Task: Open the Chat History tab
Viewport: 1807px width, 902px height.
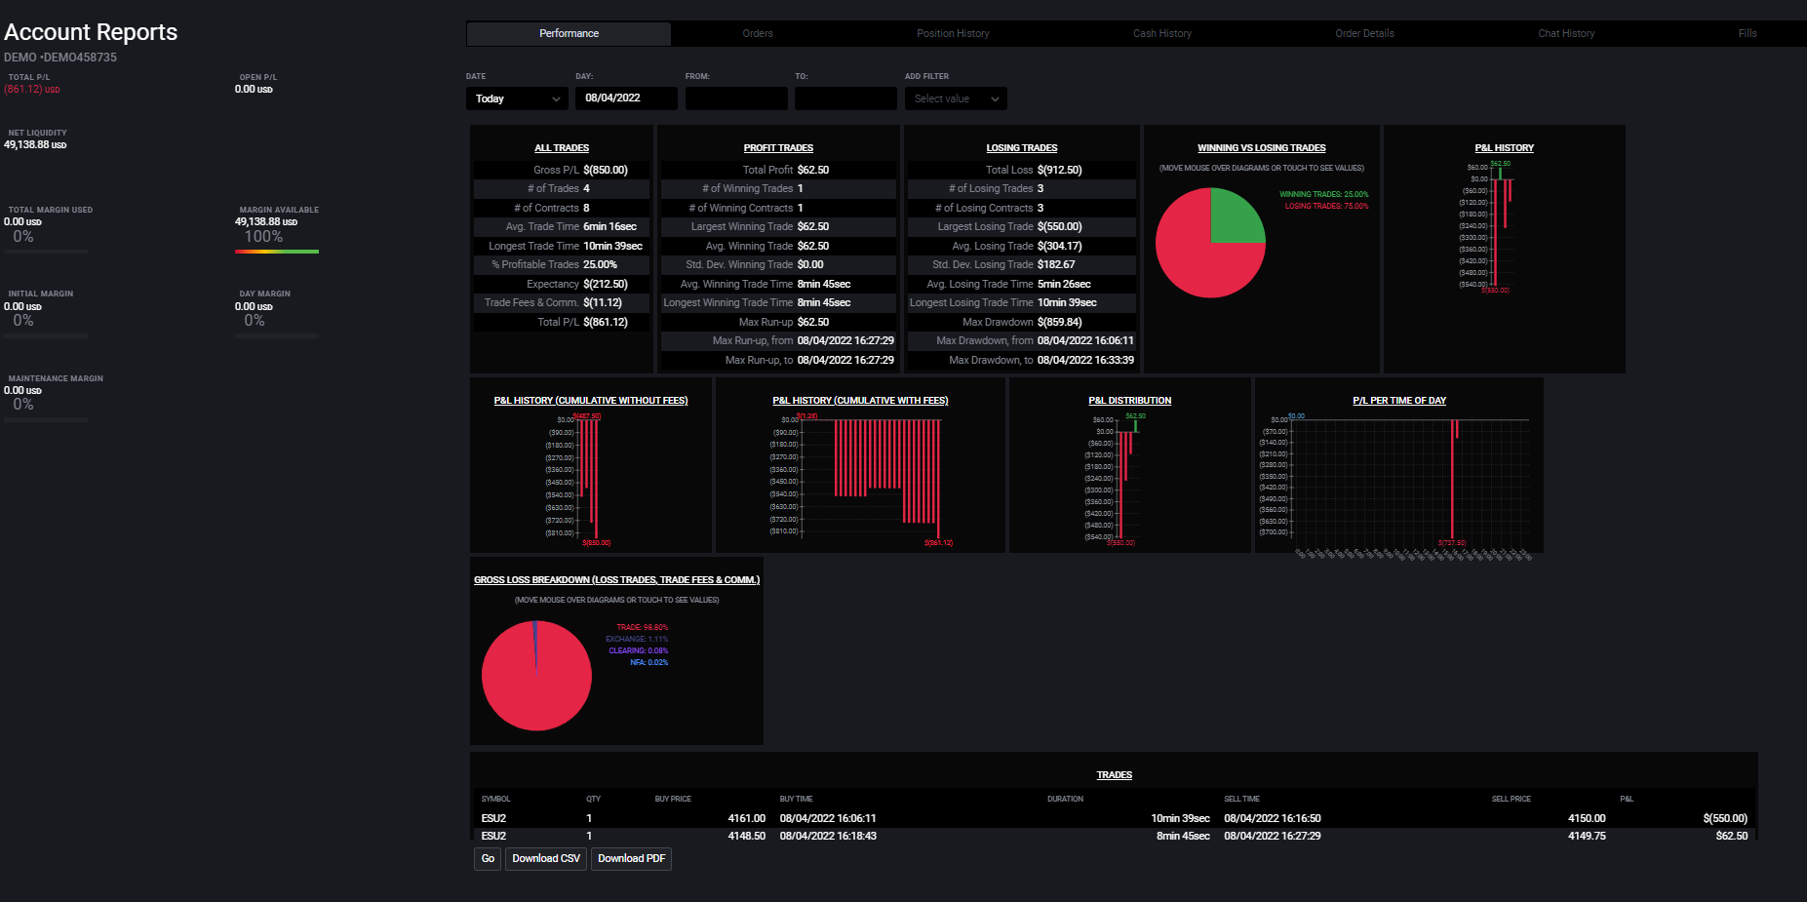Action: click(x=1566, y=33)
